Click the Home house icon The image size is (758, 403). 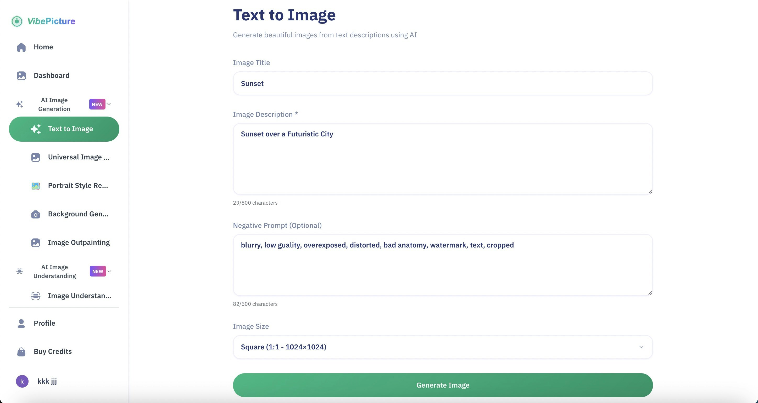(x=21, y=47)
